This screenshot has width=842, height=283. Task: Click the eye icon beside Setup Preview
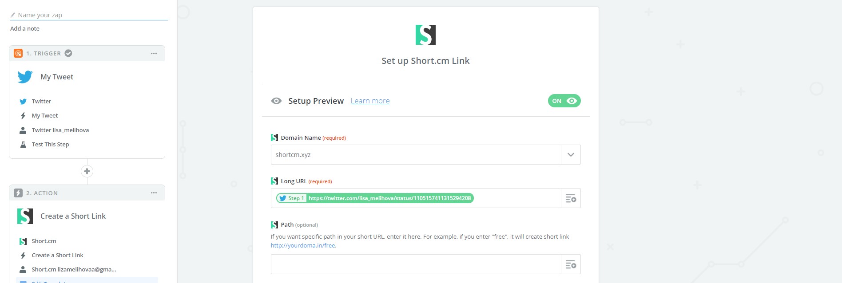click(x=276, y=101)
